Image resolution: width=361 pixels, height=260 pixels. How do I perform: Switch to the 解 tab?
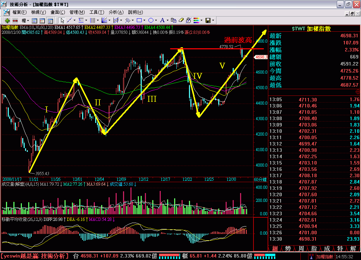pos(353,248)
